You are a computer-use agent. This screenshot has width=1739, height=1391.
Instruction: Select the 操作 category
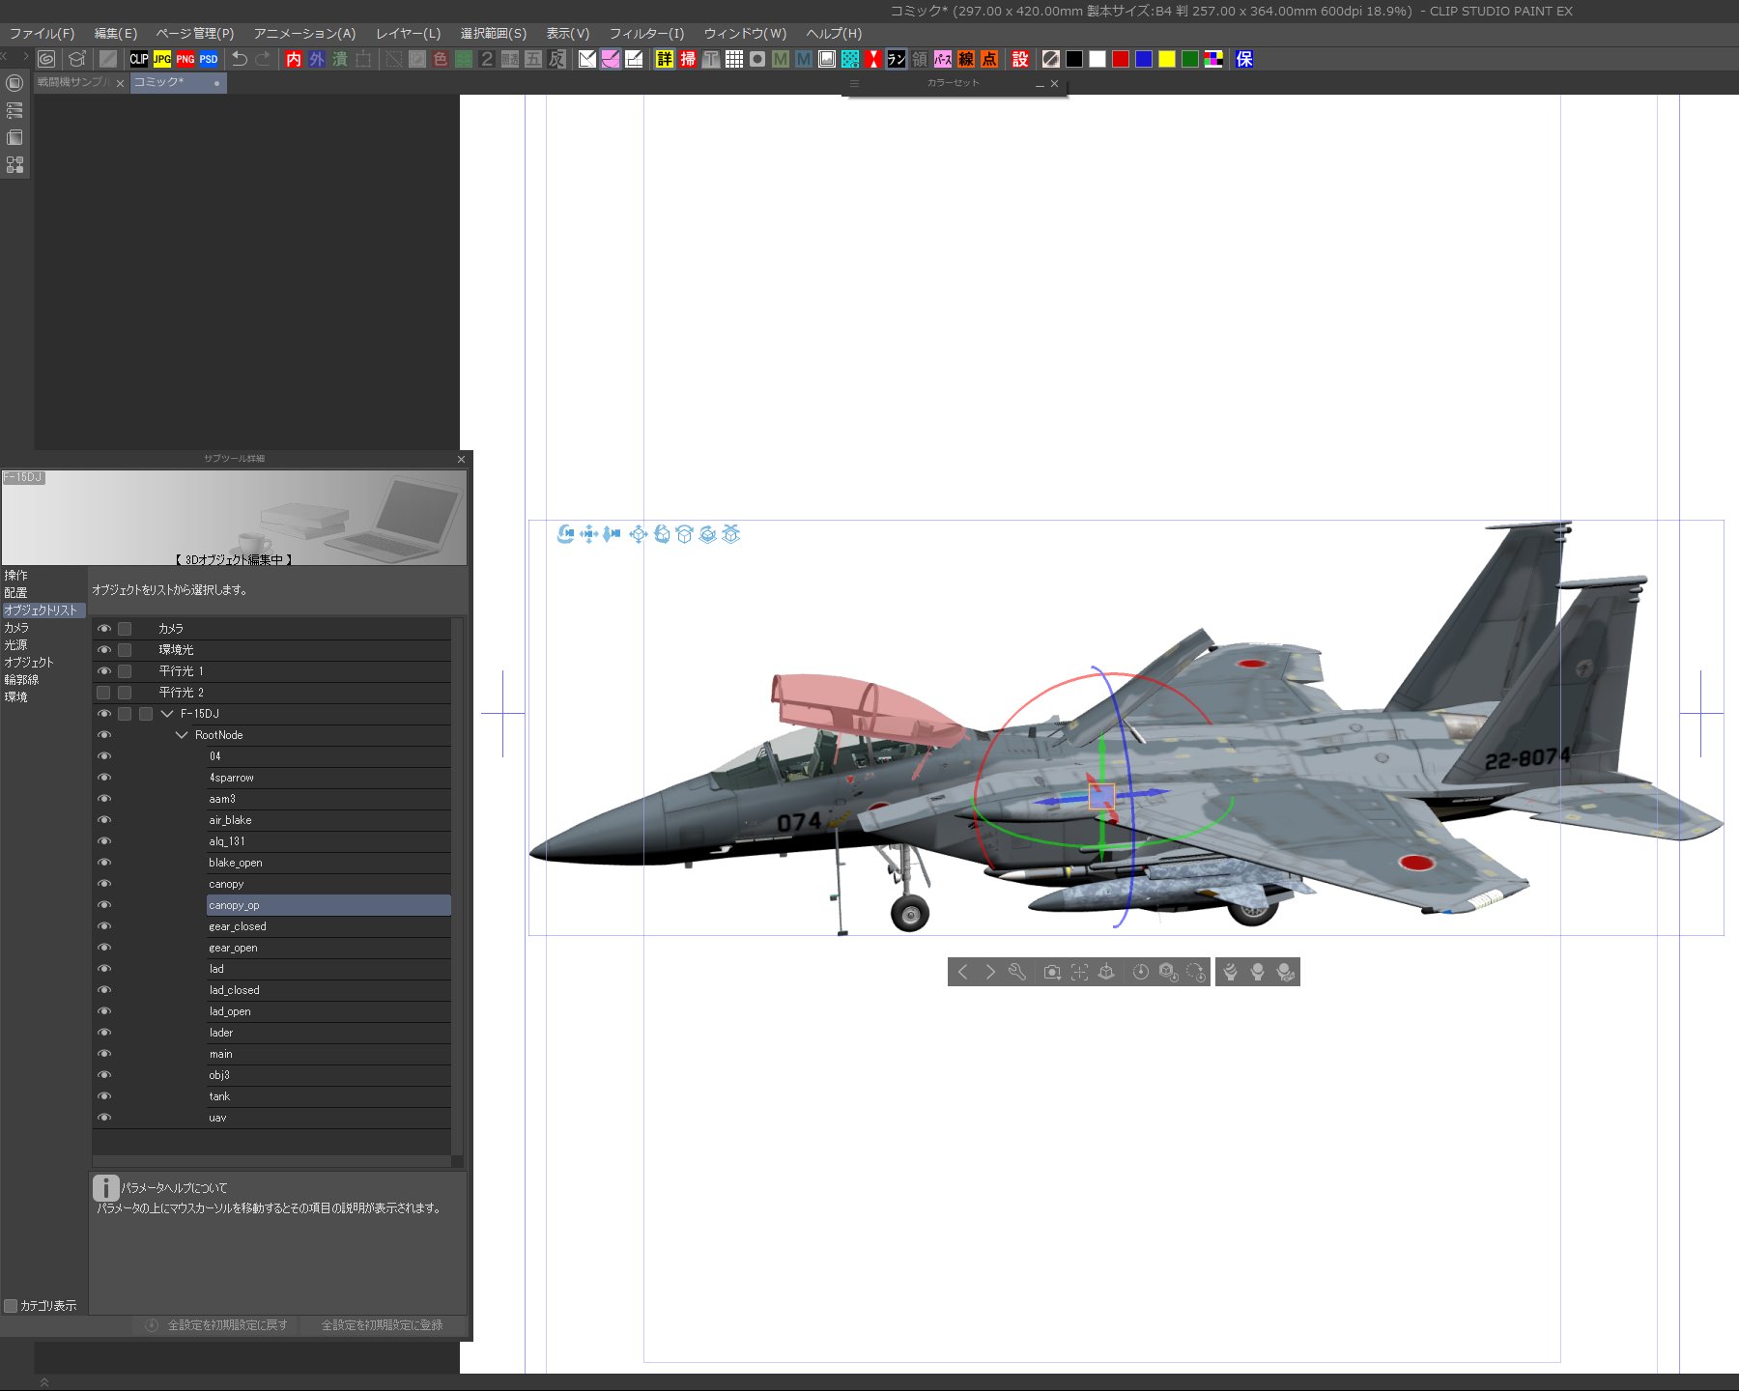click(16, 576)
